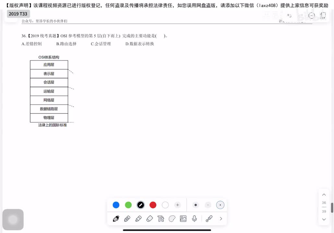
Task: Pick the green pen color
Action: 128,205
